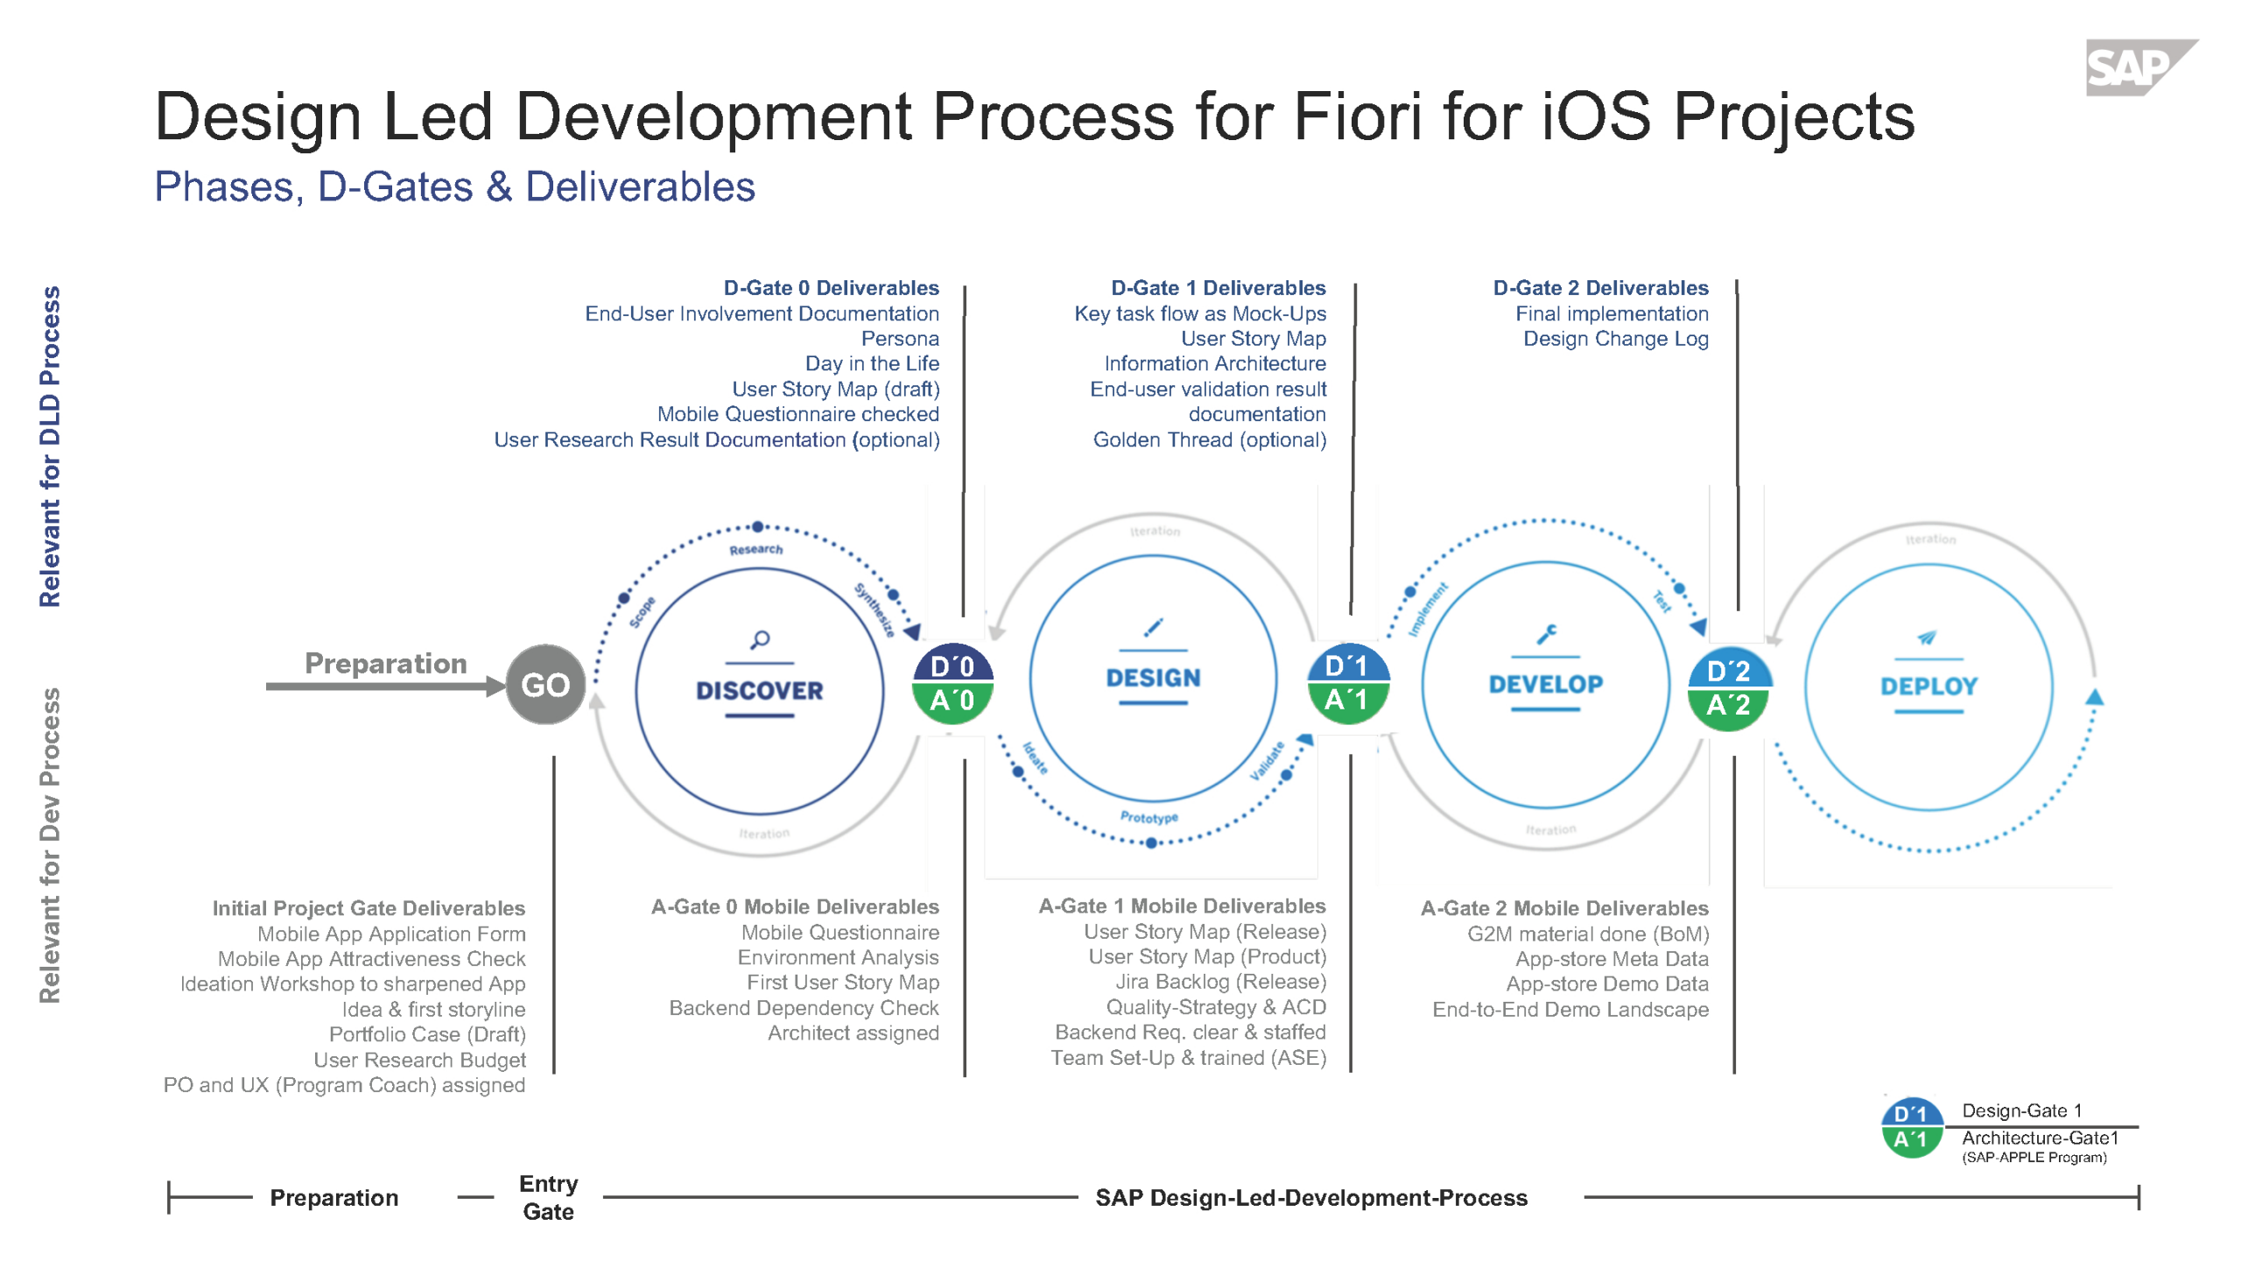Click User Story Map (draft)

click(836, 389)
